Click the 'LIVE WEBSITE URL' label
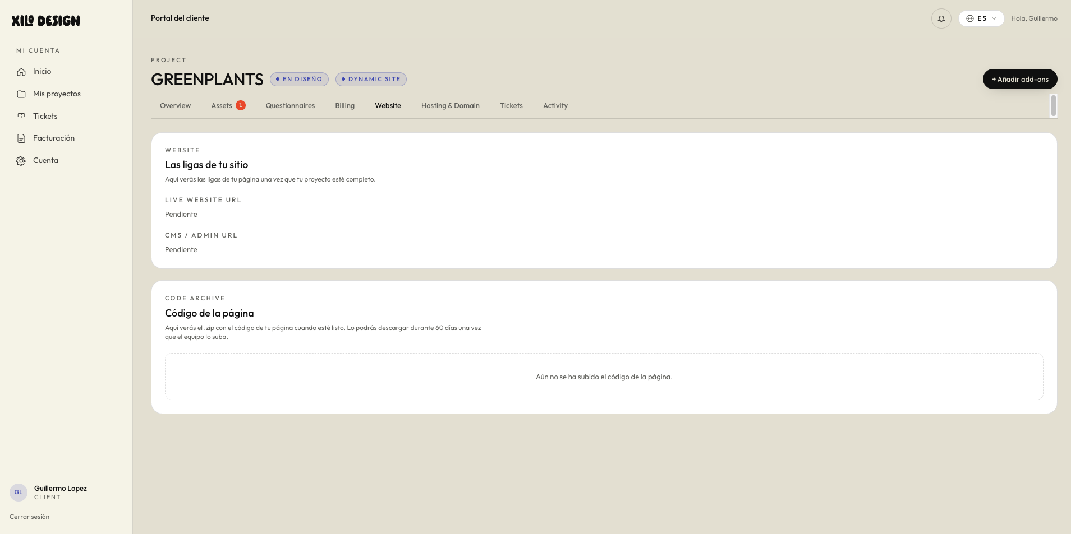This screenshot has width=1071, height=534. pyautogui.click(x=203, y=200)
